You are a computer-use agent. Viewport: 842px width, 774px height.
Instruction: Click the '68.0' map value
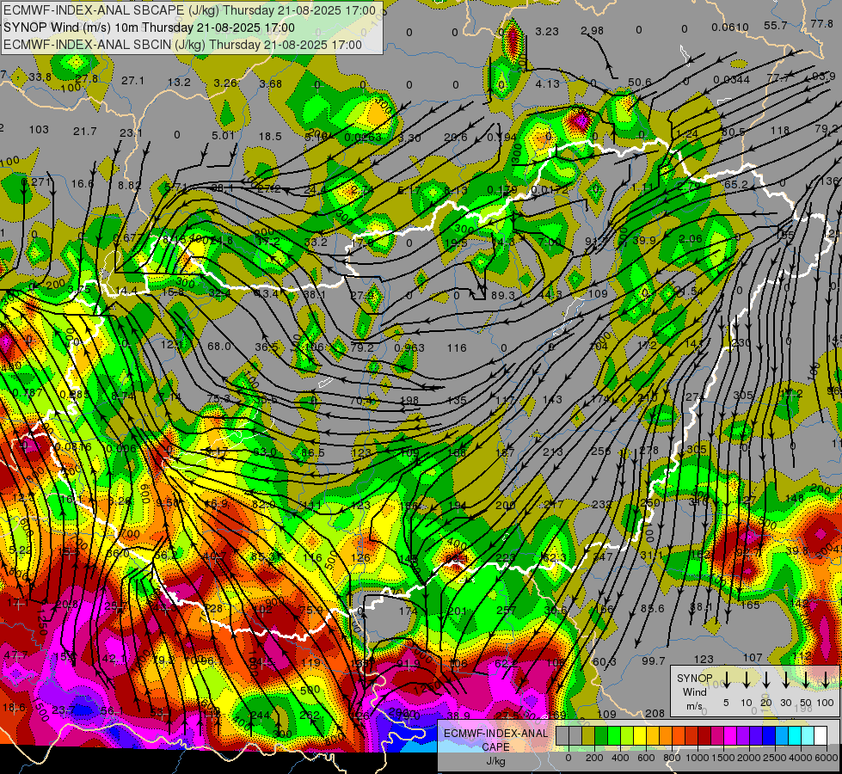(x=219, y=346)
